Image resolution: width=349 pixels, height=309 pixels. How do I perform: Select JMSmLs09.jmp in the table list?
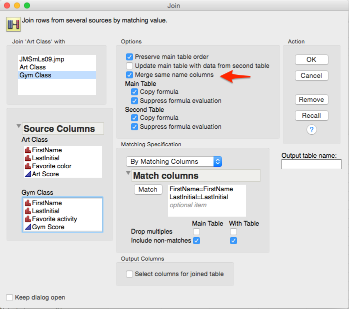click(41, 59)
